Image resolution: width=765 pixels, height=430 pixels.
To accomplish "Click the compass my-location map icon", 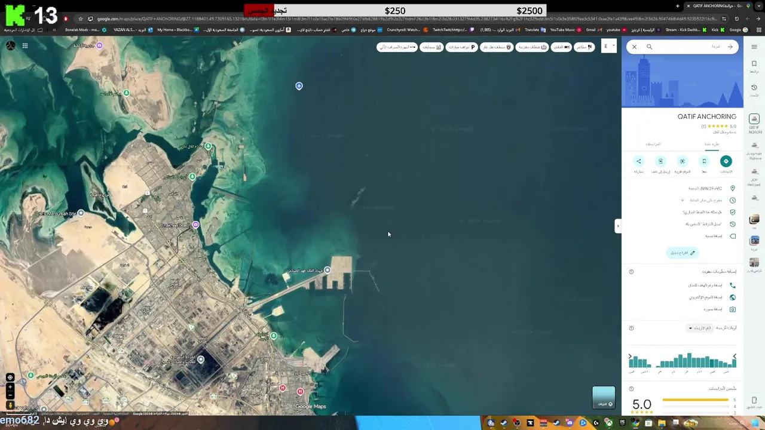I will click(10, 377).
